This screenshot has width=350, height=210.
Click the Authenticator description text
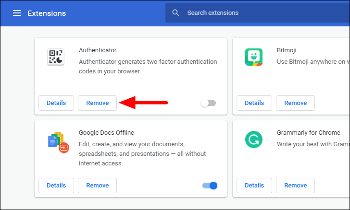click(x=148, y=66)
